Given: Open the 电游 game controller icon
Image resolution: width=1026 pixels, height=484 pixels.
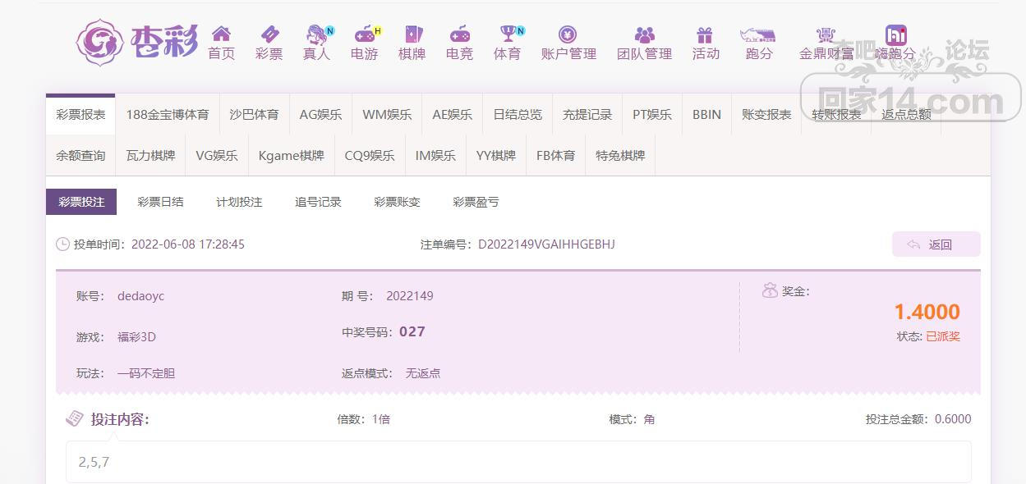Looking at the screenshot, I should pos(364,34).
